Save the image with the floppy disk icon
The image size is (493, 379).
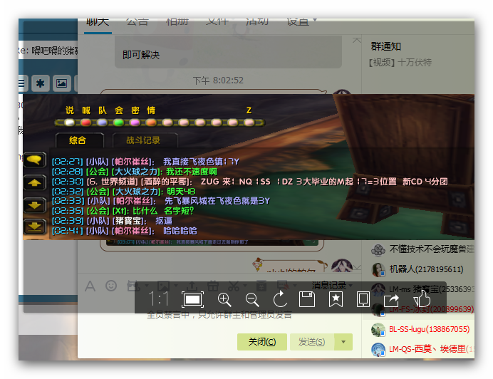click(x=307, y=299)
